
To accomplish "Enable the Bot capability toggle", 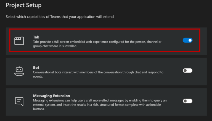I will pos(187,71).
